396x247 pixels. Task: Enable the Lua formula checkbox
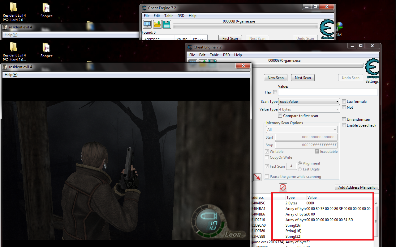point(344,102)
